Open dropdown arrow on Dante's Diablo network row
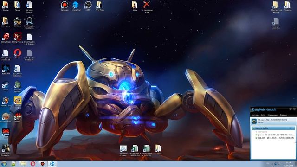This screenshot has height=167, width=297. click(x=293, y=128)
